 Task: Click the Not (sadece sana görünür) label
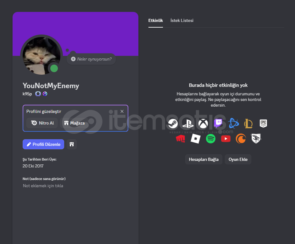pyautogui.click(x=44, y=179)
